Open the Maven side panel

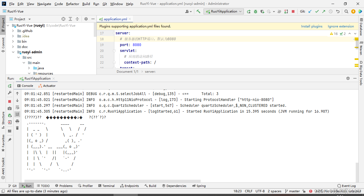tap(361, 48)
